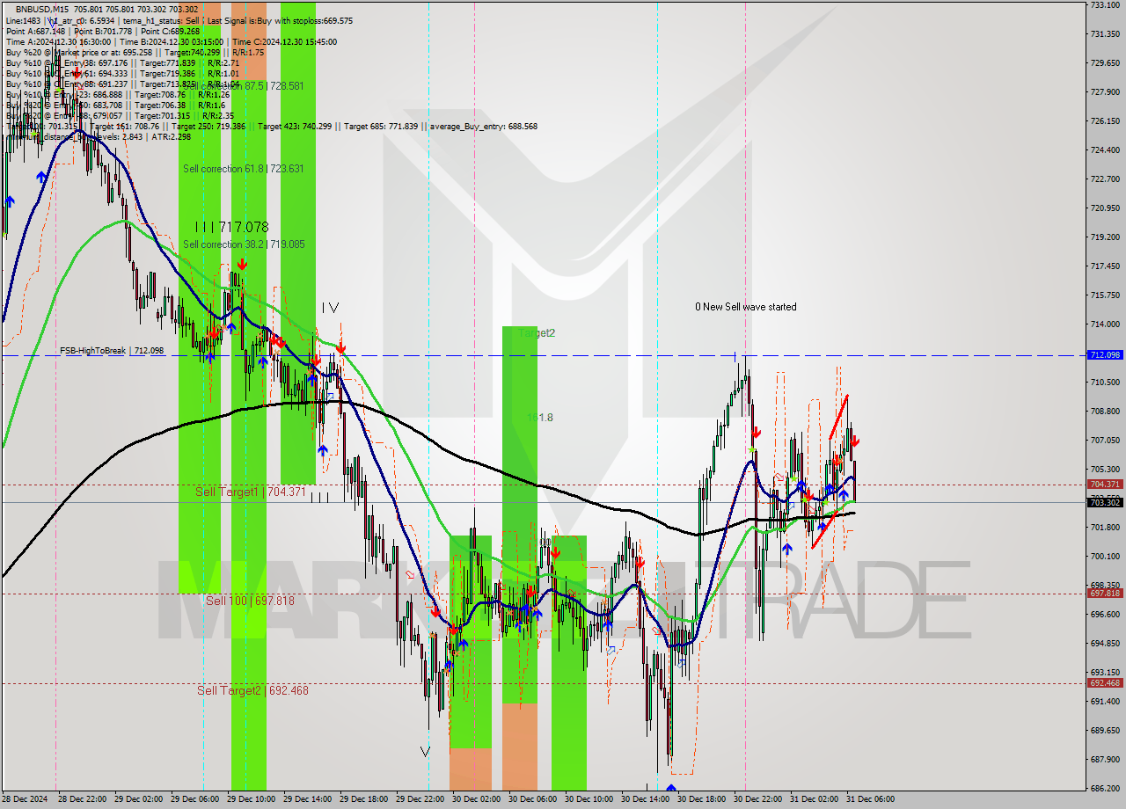Image resolution: width=1126 pixels, height=809 pixels.
Task: Click the red sell arrow right of 'I V' label
Action: (340, 350)
